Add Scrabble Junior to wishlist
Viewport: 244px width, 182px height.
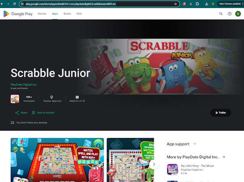click(x=43, y=113)
